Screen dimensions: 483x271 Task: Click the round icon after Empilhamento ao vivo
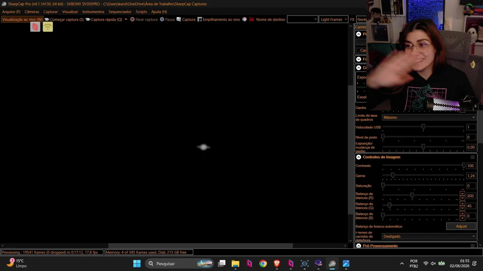[245, 19]
